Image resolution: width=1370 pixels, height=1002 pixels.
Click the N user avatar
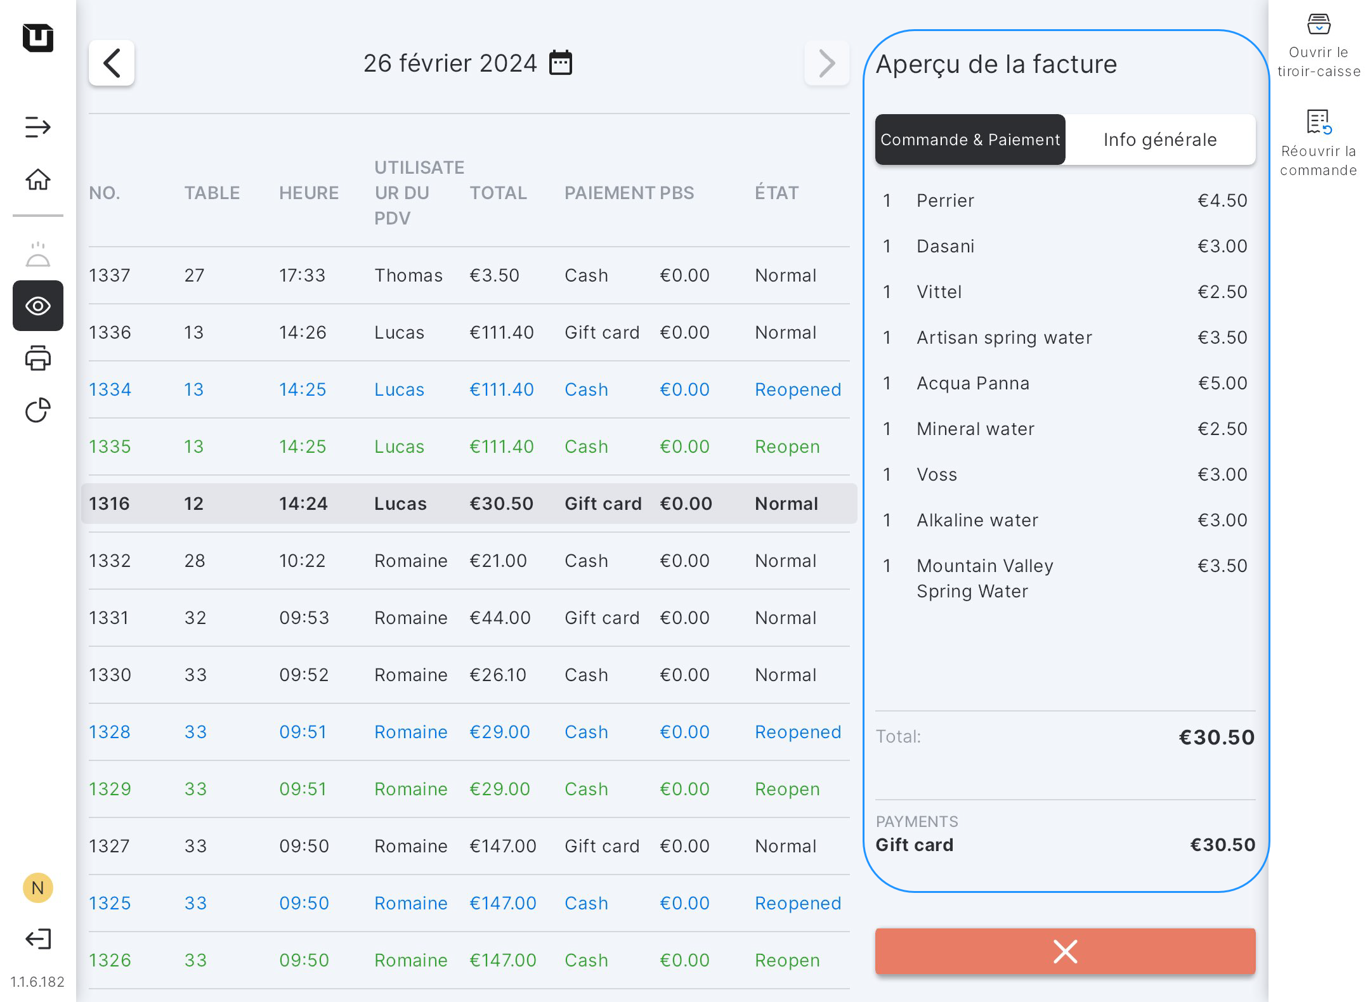[x=37, y=888]
